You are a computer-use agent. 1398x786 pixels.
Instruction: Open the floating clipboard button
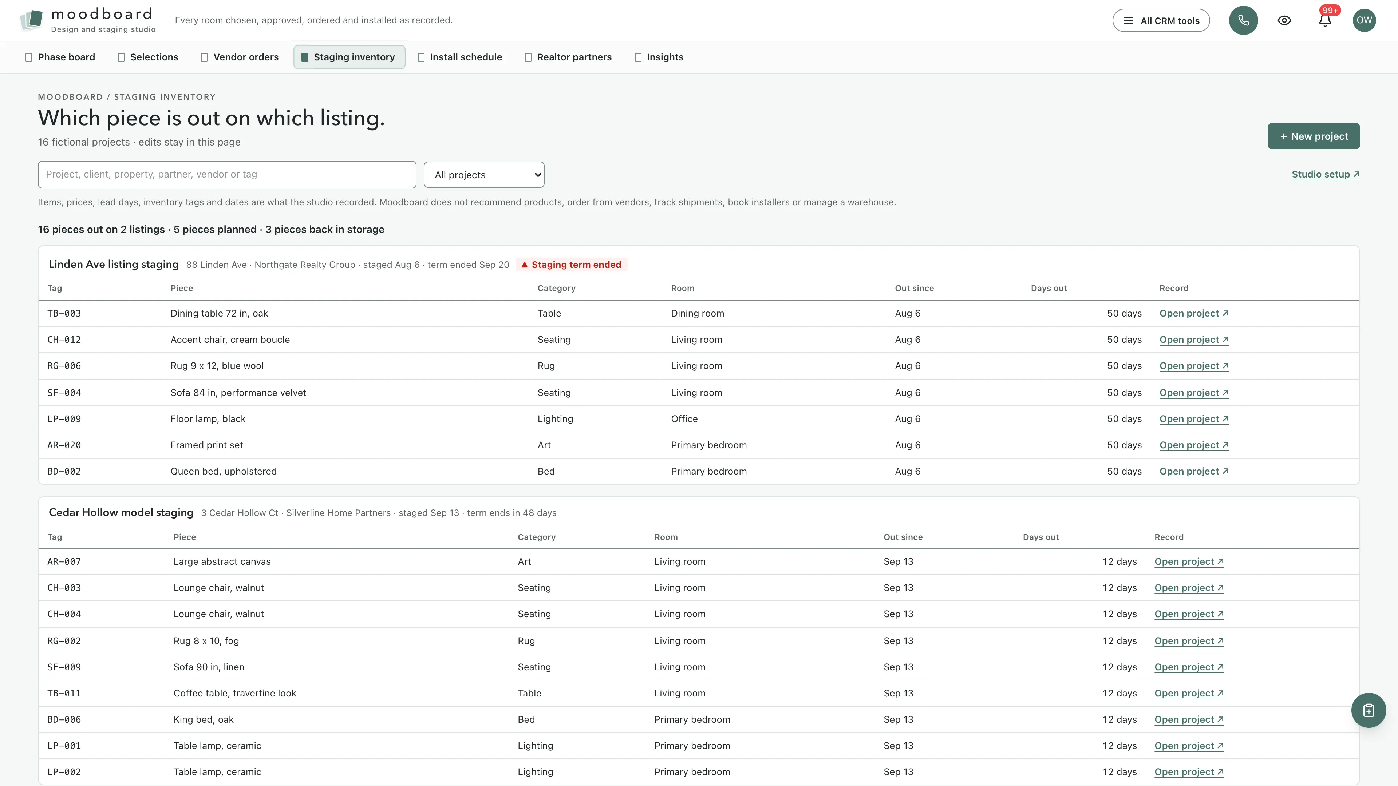pos(1368,710)
